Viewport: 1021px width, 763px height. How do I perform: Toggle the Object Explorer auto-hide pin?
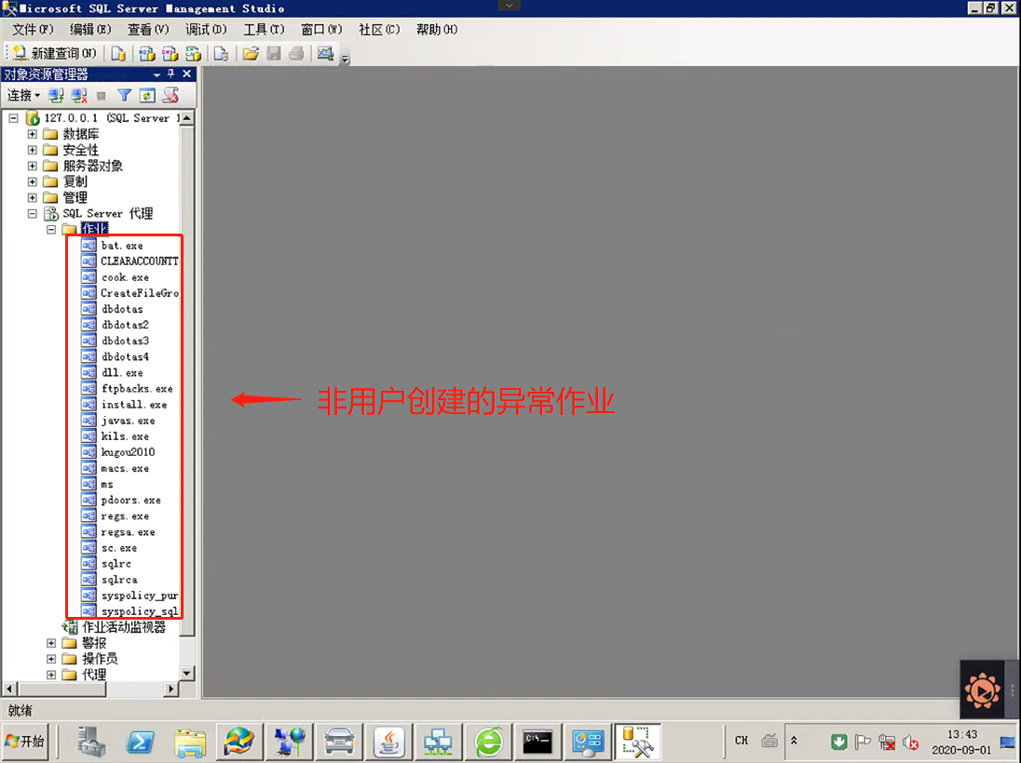(171, 74)
